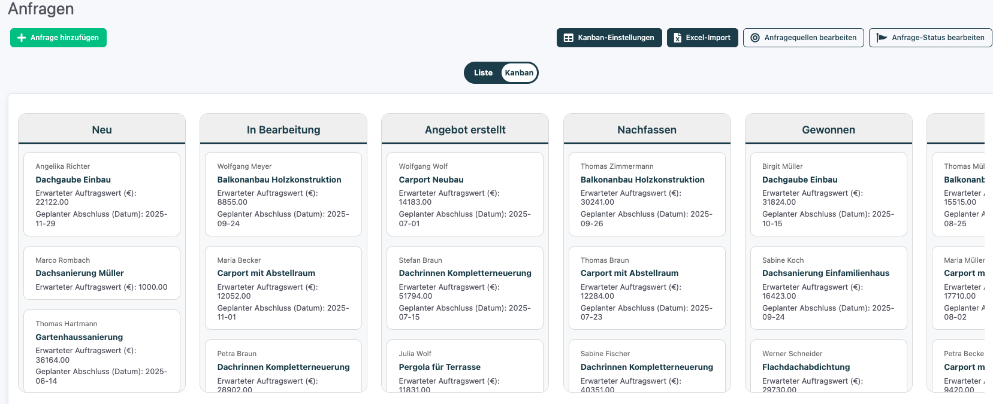This screenshot has height=404, width=993.
Task: Open Wolfgang Wolf's Carport Neubau card
Action: tap(465, 194)
